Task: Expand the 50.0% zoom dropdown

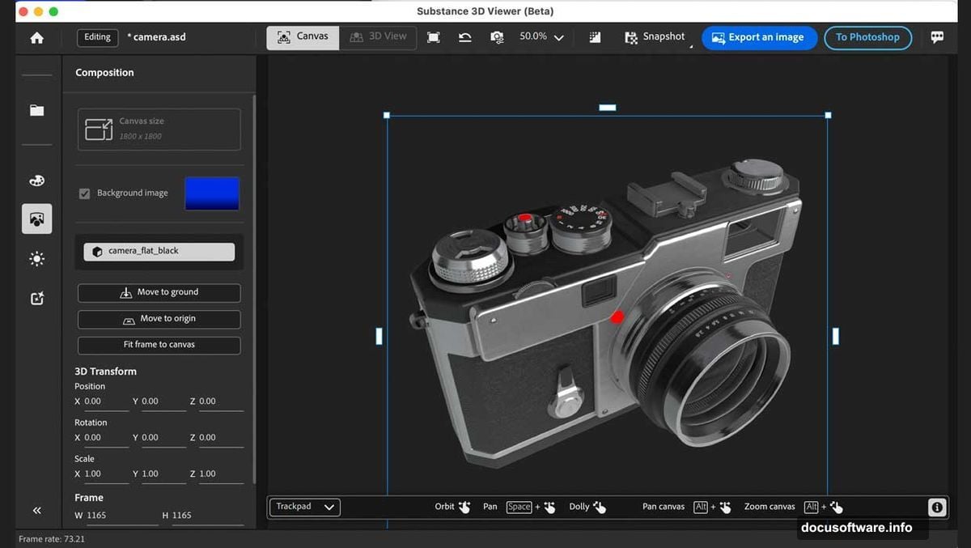Action: click(558, 37)
